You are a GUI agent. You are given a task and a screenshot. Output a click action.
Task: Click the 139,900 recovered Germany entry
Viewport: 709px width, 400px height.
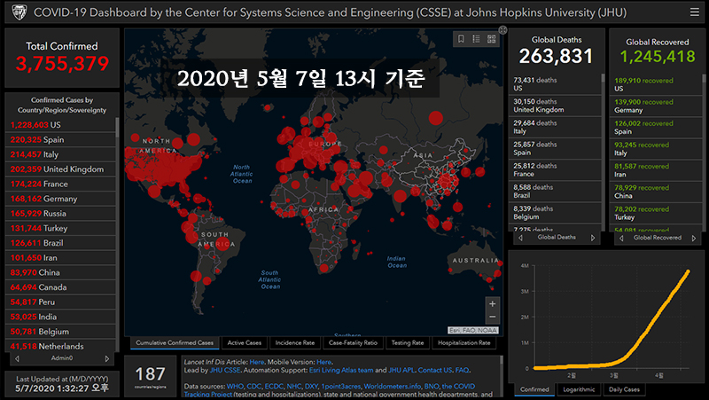[x=656, y=106]
